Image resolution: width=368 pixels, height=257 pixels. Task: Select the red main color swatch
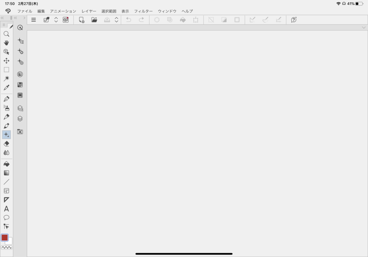[5, 237]
